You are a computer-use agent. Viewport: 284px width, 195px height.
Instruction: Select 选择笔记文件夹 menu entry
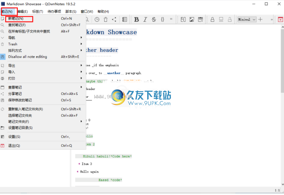click(43, 116)
